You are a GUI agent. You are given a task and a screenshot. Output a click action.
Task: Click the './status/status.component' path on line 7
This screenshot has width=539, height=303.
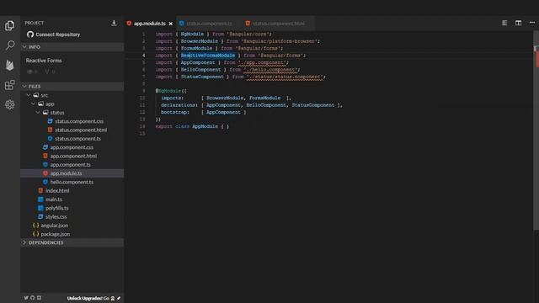click(285, 77)
